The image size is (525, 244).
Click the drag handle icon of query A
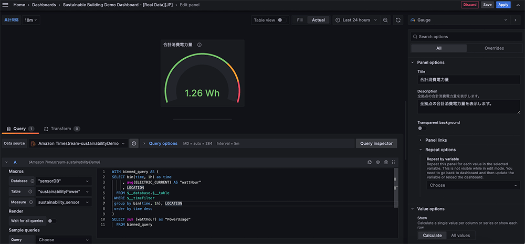393,162
